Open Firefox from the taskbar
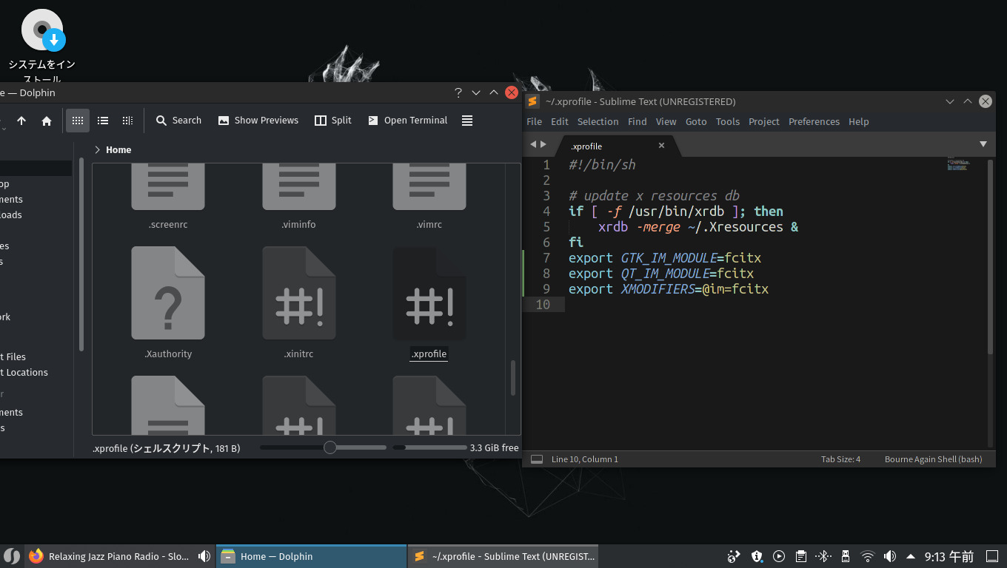The width and height of the screenshot is (1007, 568). (x=36, y=556)
